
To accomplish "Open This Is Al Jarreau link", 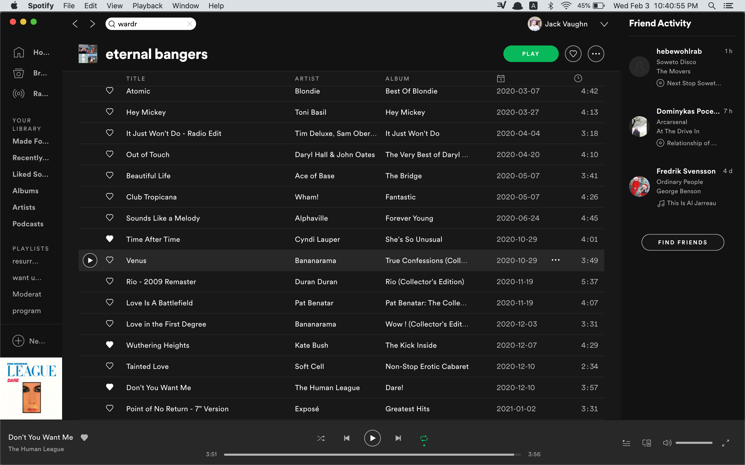I will pyautogui.click(x=691, y=203).
